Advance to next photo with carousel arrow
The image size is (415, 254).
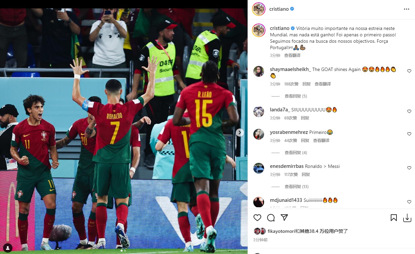pos(240,133)
